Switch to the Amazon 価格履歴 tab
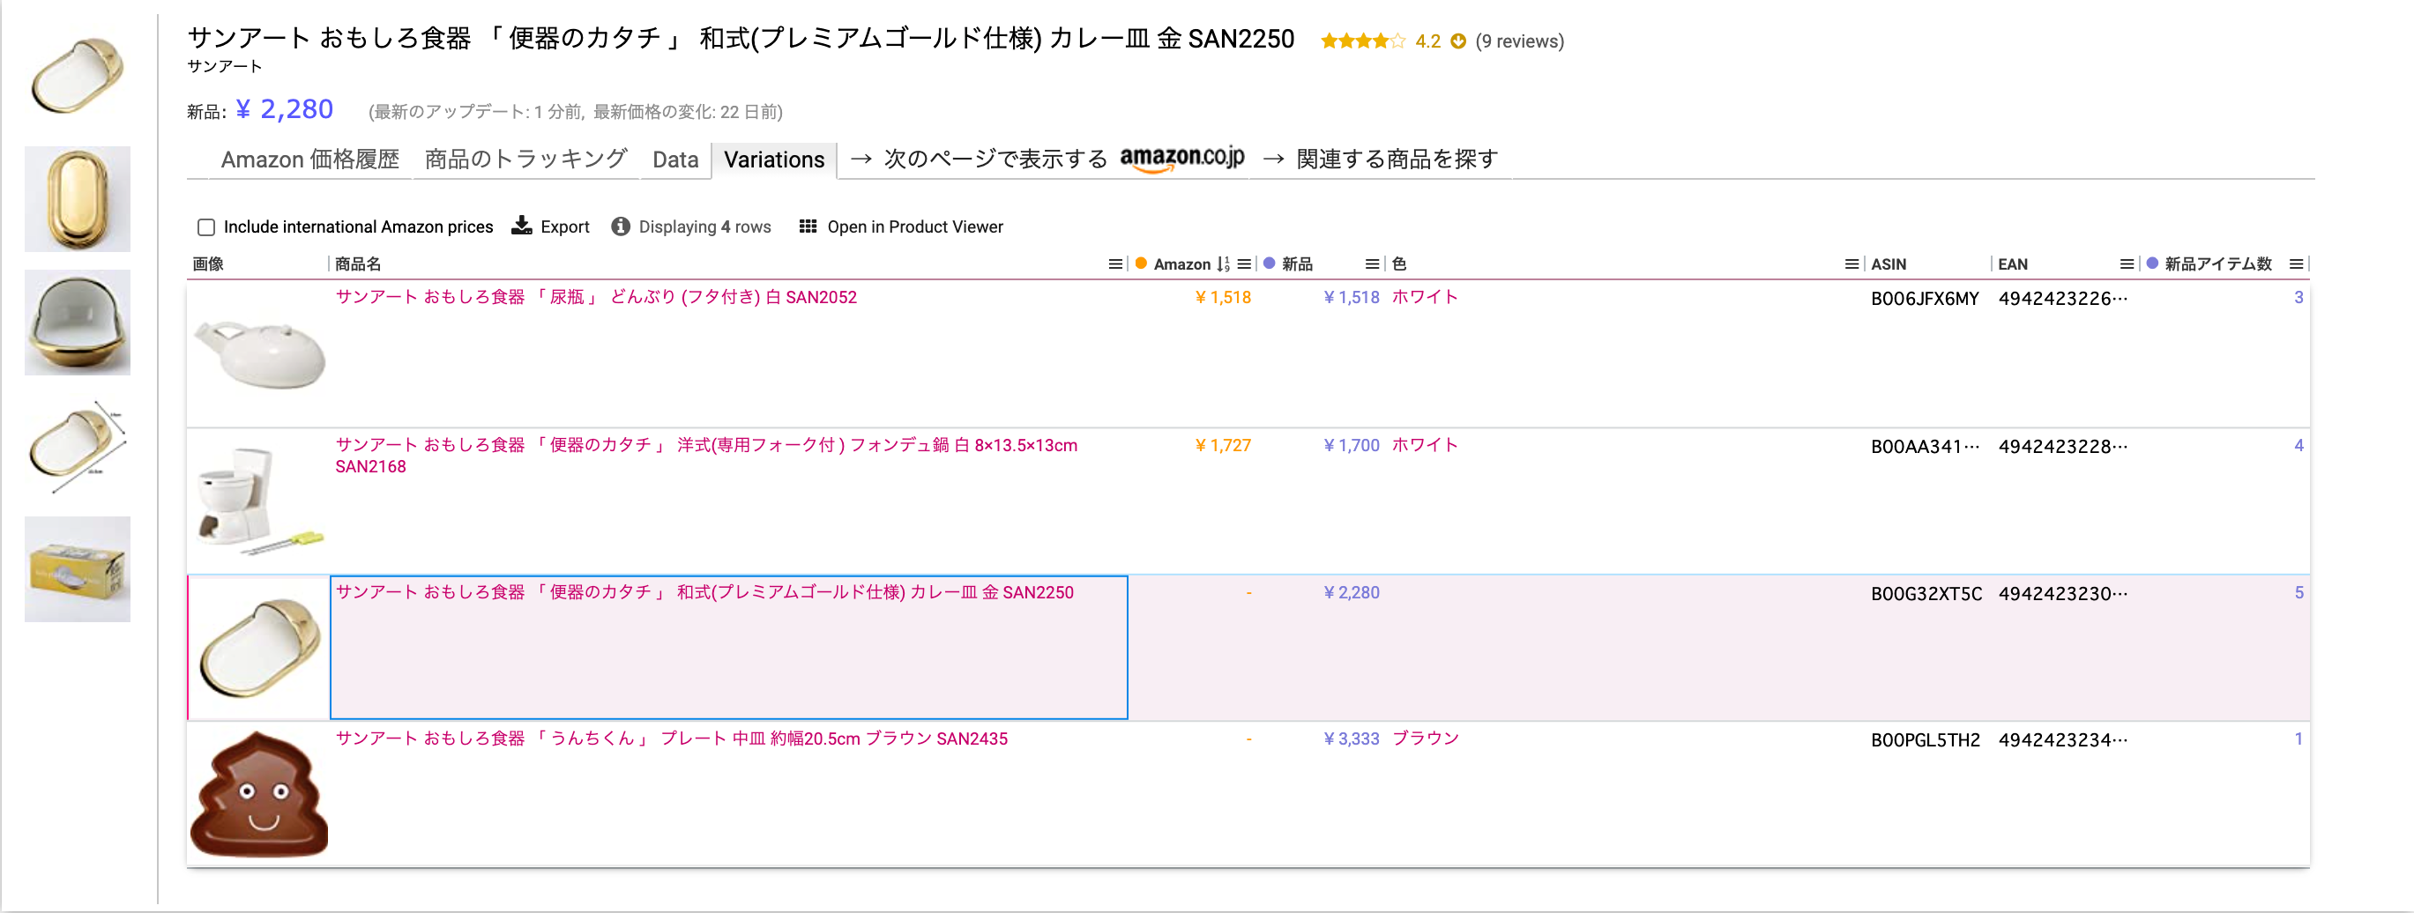Image resolution: width=2414 pixels, height=913 pixels. coord(310,160)
